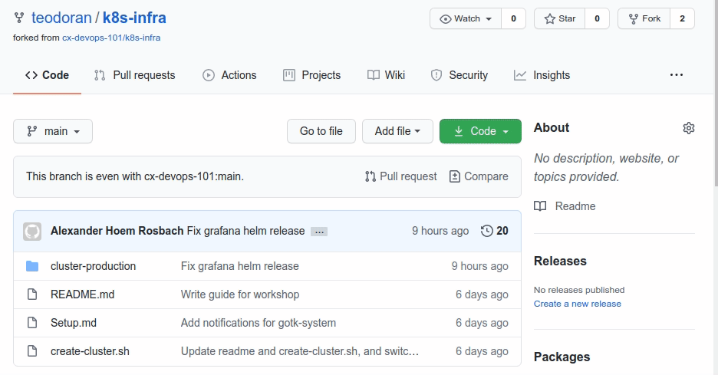Open the create-cluster.sh file
Image resolution: width=718 pixels, height=375 pixels.
(90, 351)
